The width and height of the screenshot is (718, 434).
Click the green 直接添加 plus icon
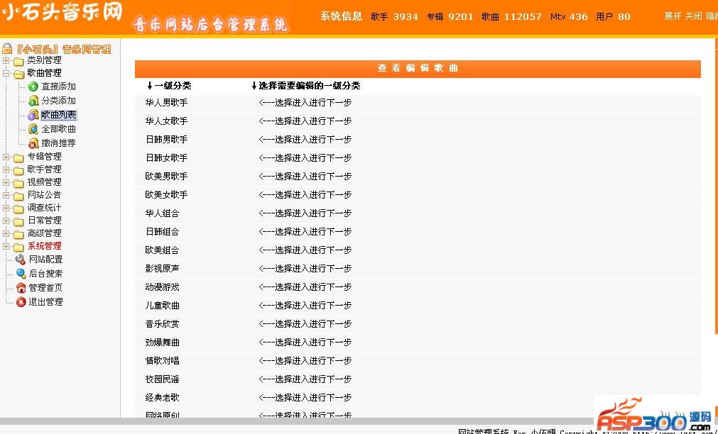[x=33, y=87]
